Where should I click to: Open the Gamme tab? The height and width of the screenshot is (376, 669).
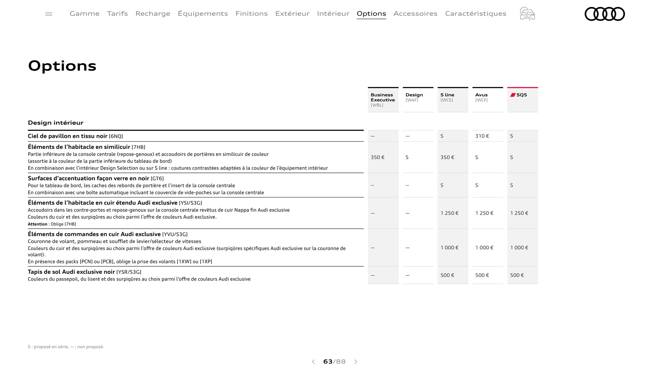coord(85,13)
